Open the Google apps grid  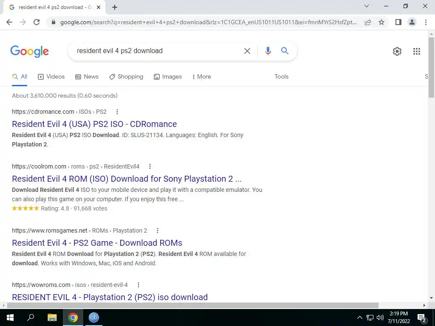coord(416,51)
